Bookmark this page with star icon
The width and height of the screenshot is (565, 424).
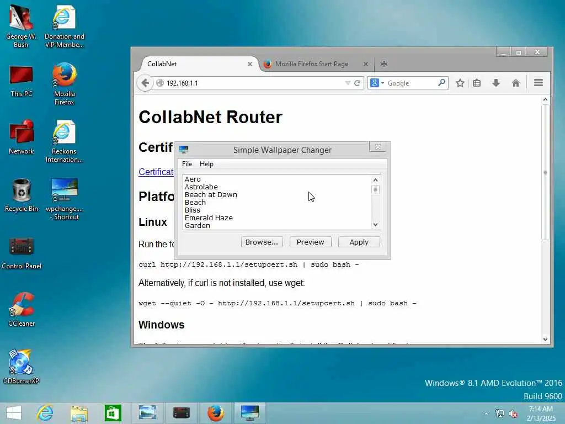coord(460,83)
